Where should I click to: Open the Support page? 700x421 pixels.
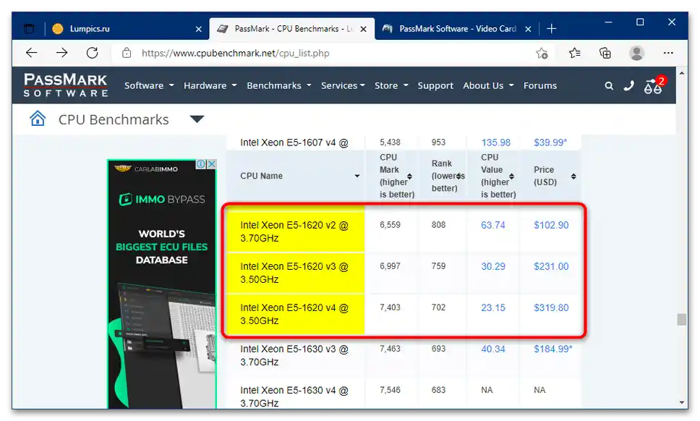[x=435, y=85]
